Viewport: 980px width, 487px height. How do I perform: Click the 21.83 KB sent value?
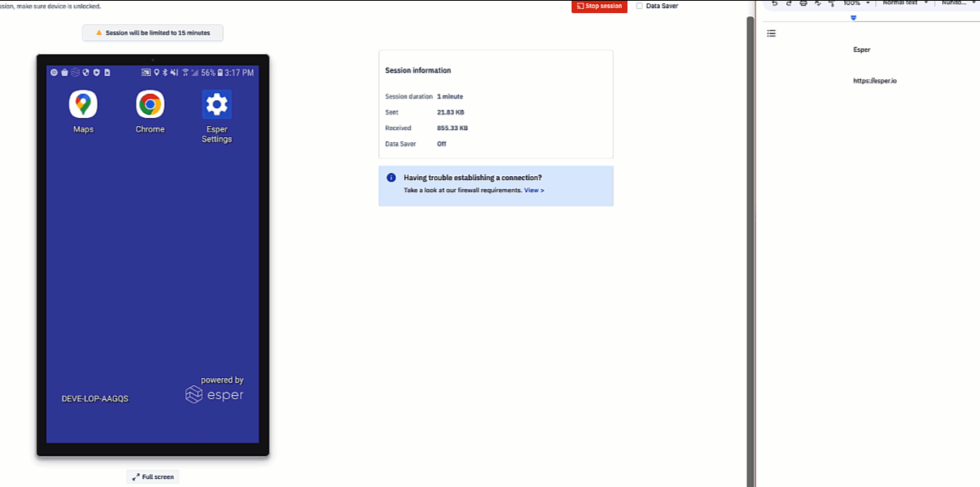451,112
